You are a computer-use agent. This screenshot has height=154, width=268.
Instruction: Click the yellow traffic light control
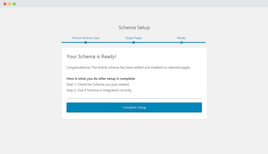coord(9,4)
